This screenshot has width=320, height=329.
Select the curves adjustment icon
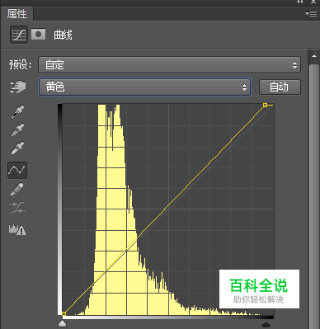point(19,35)
